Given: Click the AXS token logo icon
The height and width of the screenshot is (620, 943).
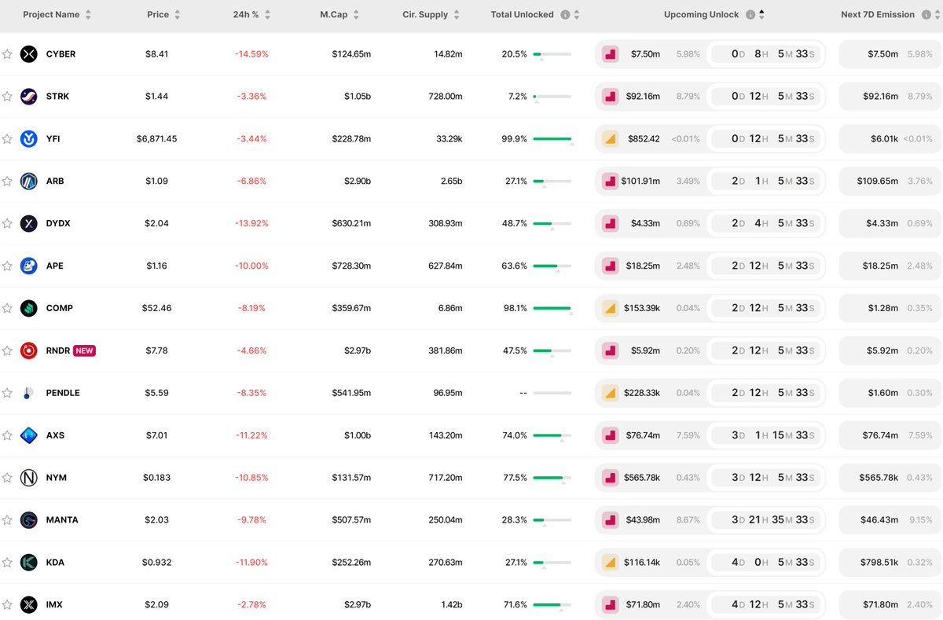Looking at the screenshot, I should pos(29,435).
